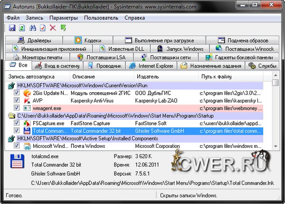The width and height of the screenshot is (285, 204).
Task: Toggle the Microsoft Windows Mail checkbox
Action: 17,146
